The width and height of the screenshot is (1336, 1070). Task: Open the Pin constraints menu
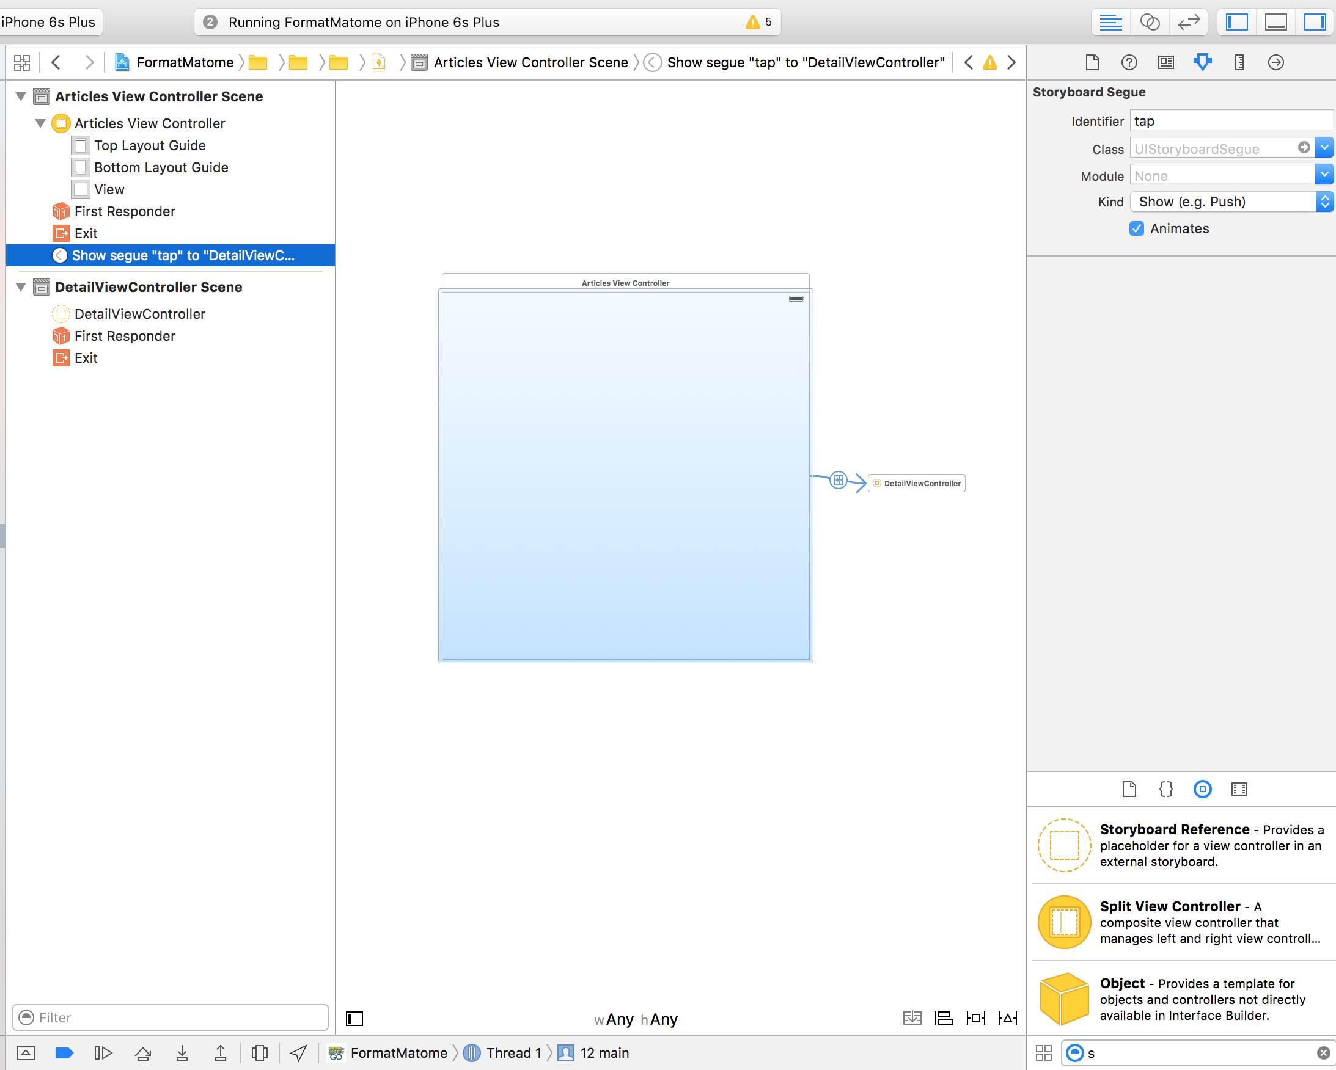pos(975,1018)
